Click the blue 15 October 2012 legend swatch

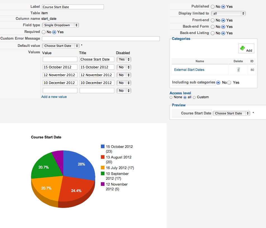(x=103, y=146)
